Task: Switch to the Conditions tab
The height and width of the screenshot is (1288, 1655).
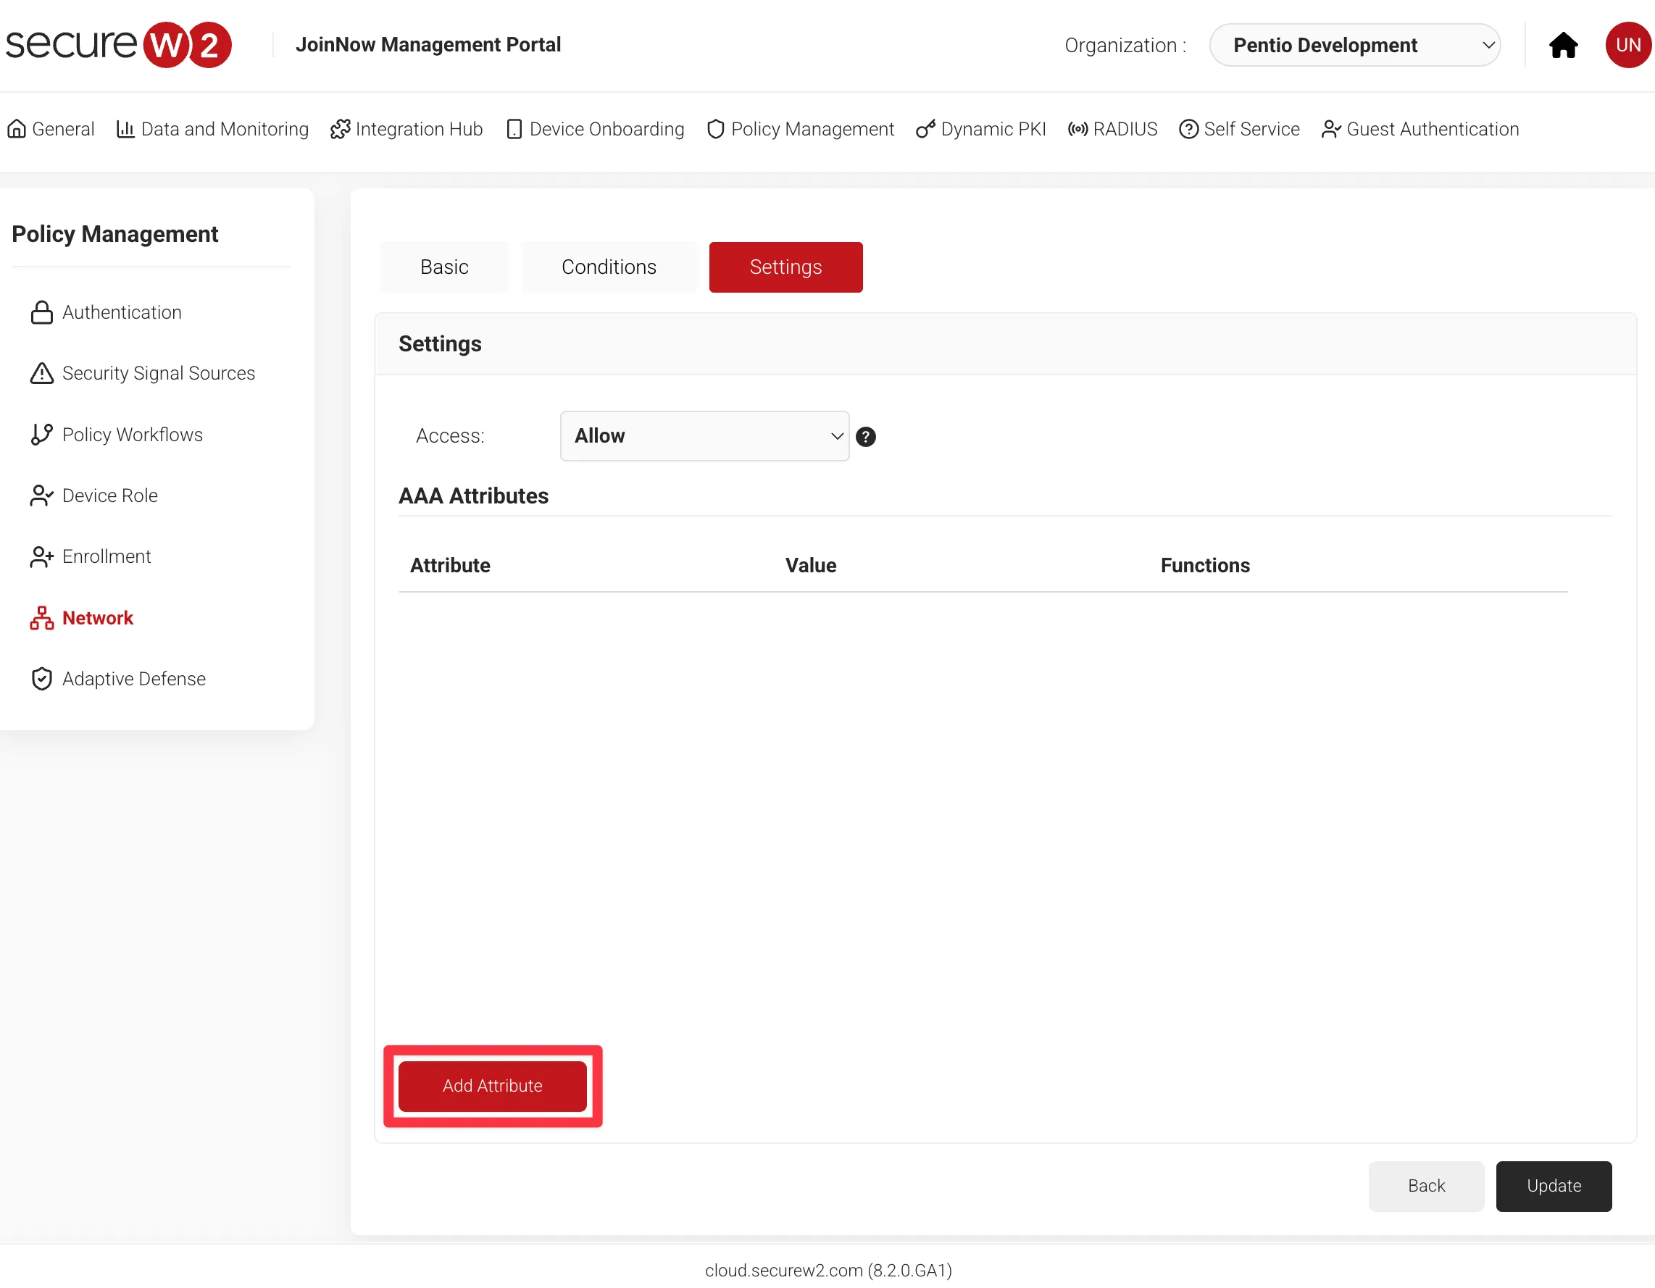Action: tap(609, 267)
